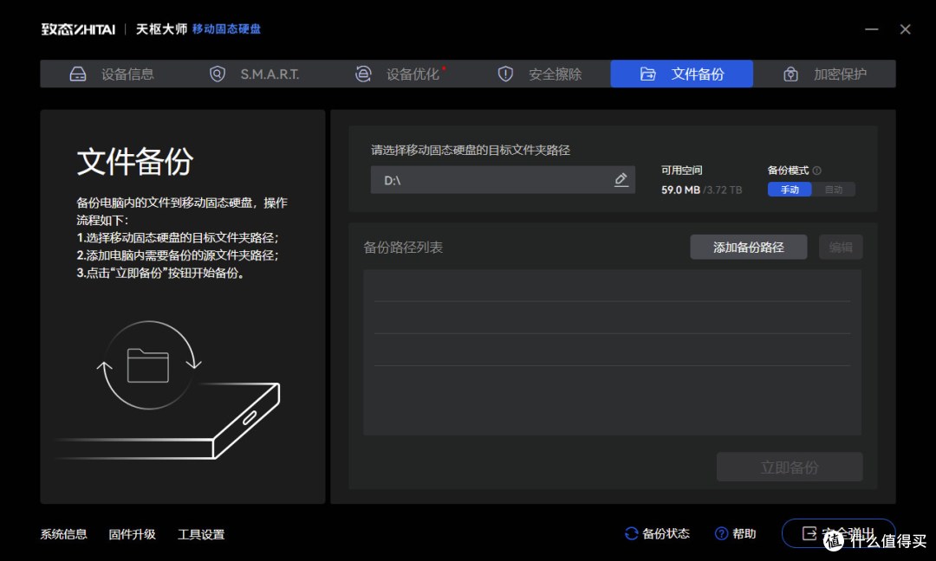Click the ZHITAI logo in the title bar

pyautogui.click(x=78, y=29)
